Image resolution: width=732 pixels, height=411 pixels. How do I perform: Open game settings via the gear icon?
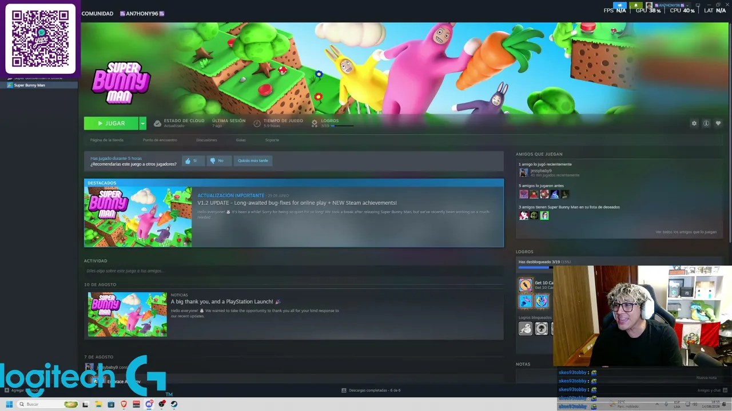pos(694,123)
